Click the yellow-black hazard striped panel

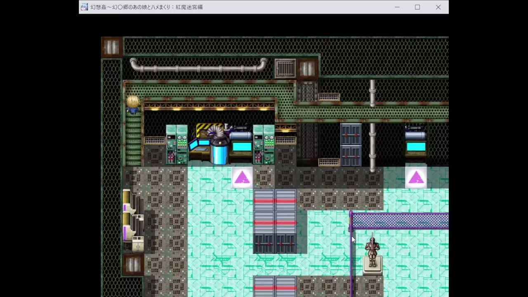click(205, 130)
